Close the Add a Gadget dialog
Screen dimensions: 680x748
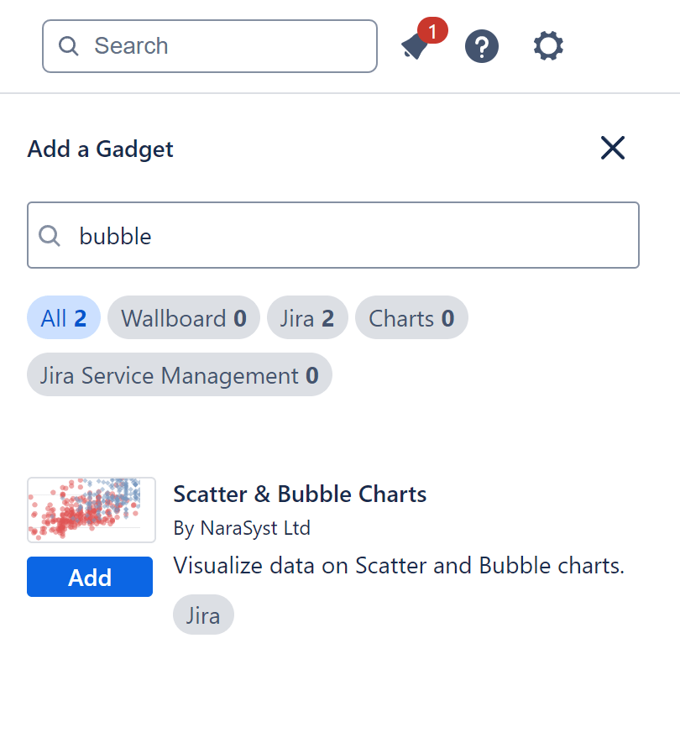[612, 148]
